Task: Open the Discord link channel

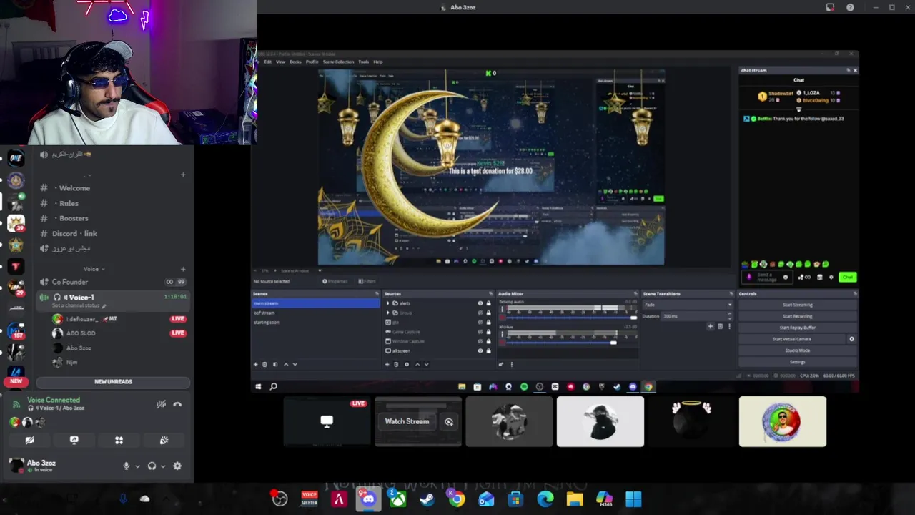Action: (113, 233)
